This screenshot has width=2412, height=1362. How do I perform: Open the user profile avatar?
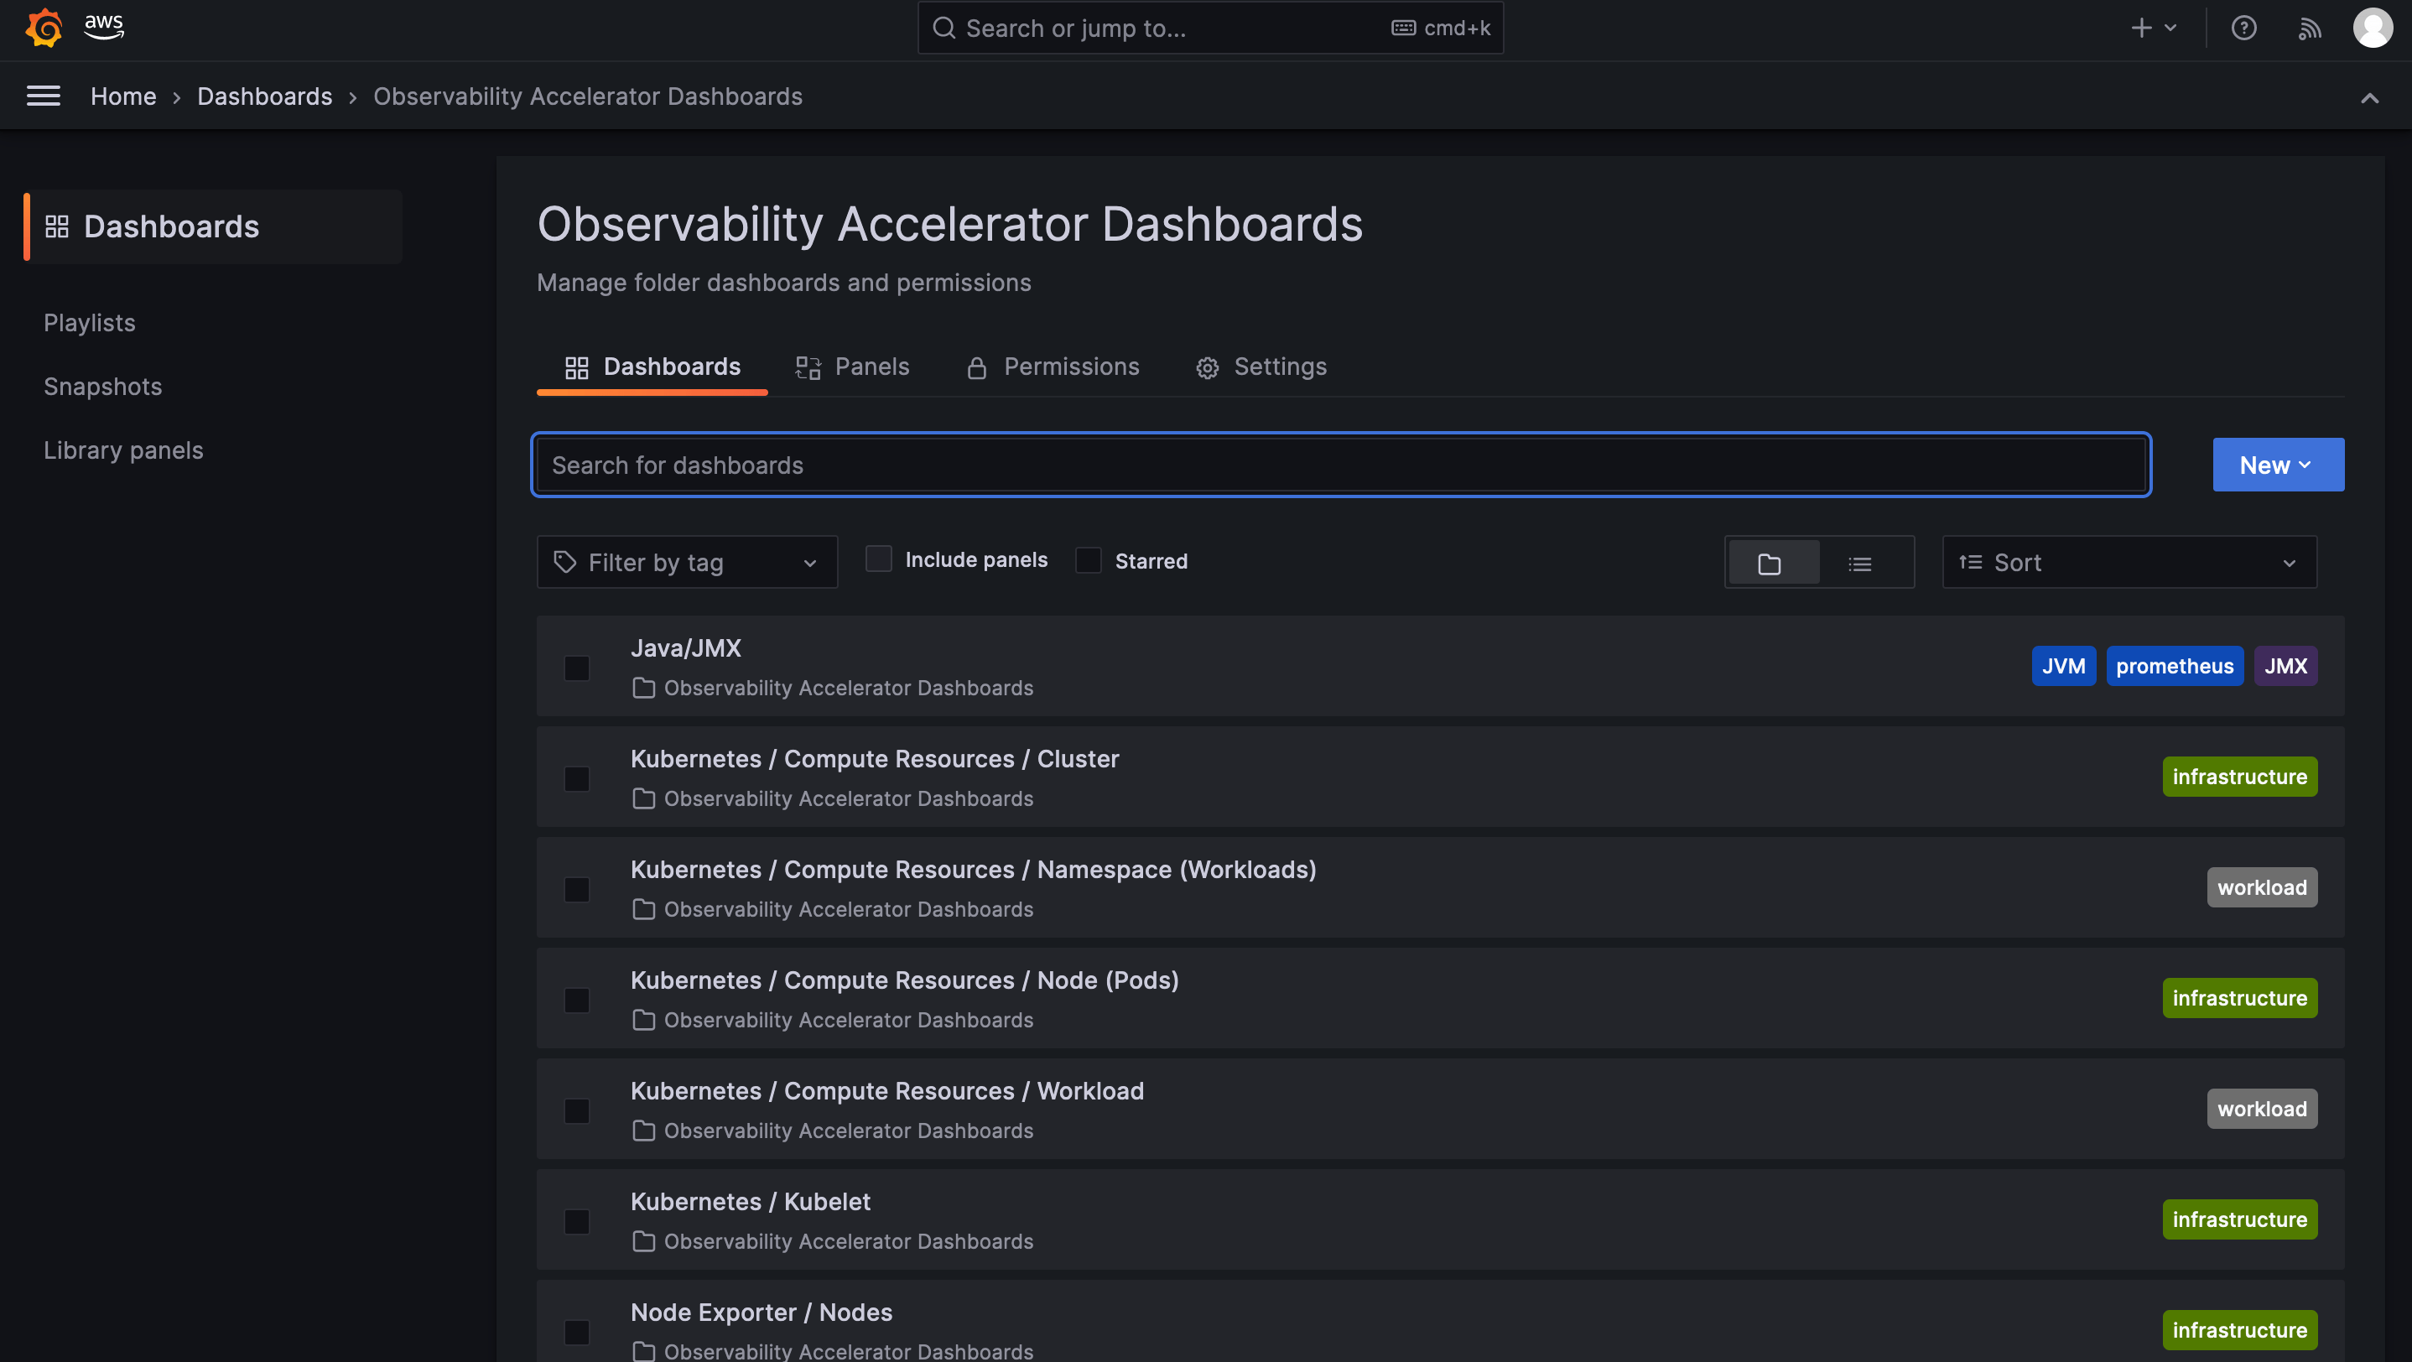click(2373, 28)
